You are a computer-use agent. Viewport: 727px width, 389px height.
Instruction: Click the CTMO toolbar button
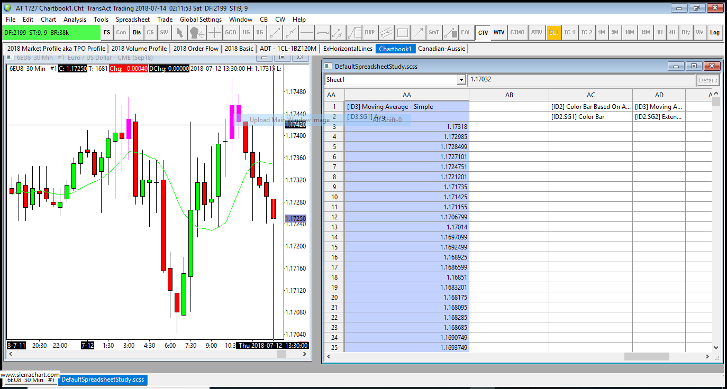coord(517,32)
